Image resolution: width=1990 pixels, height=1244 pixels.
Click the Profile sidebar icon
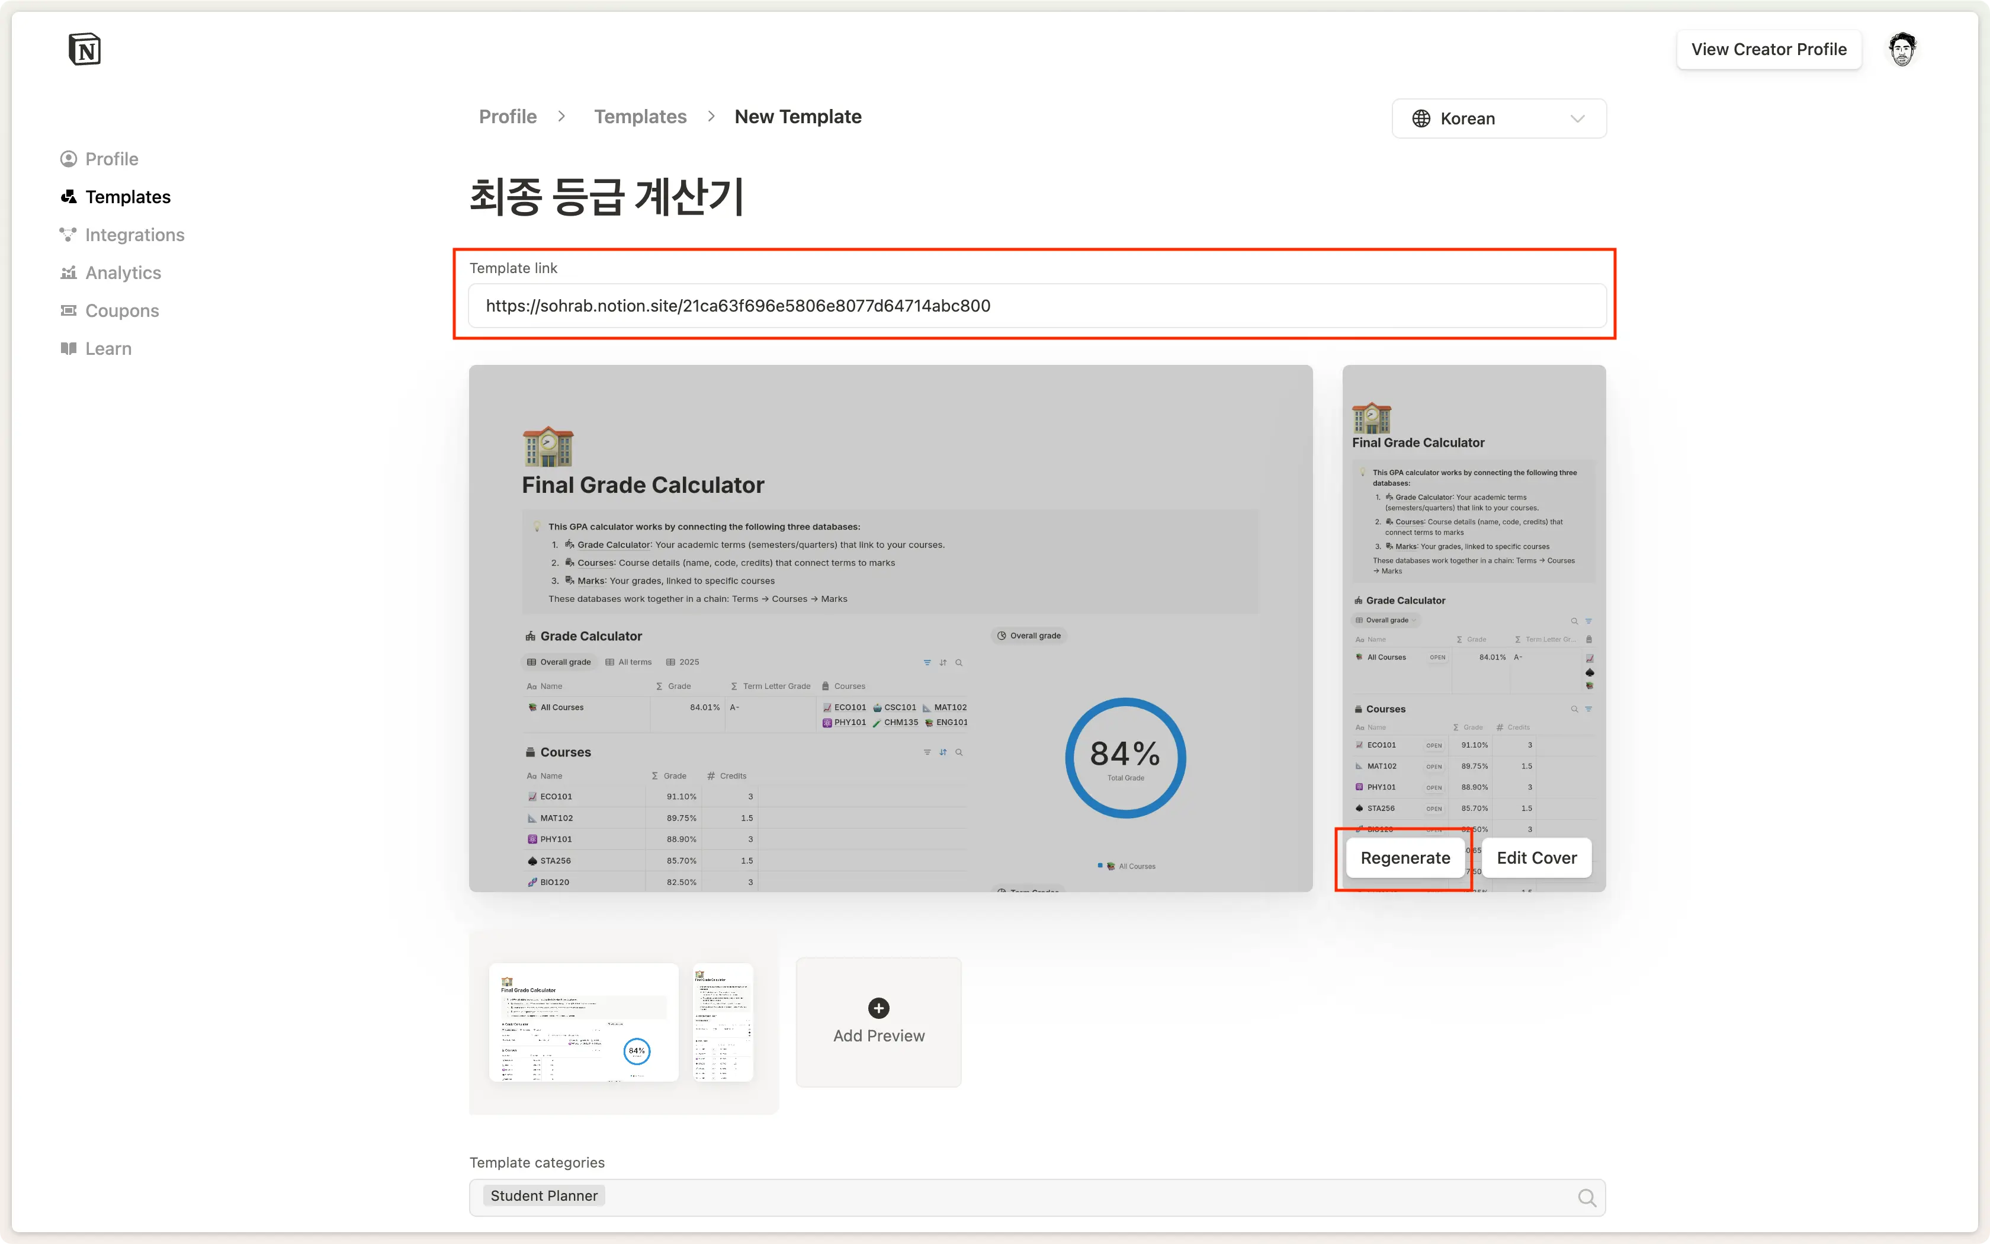pyautogui.click(x=68, y=159)
